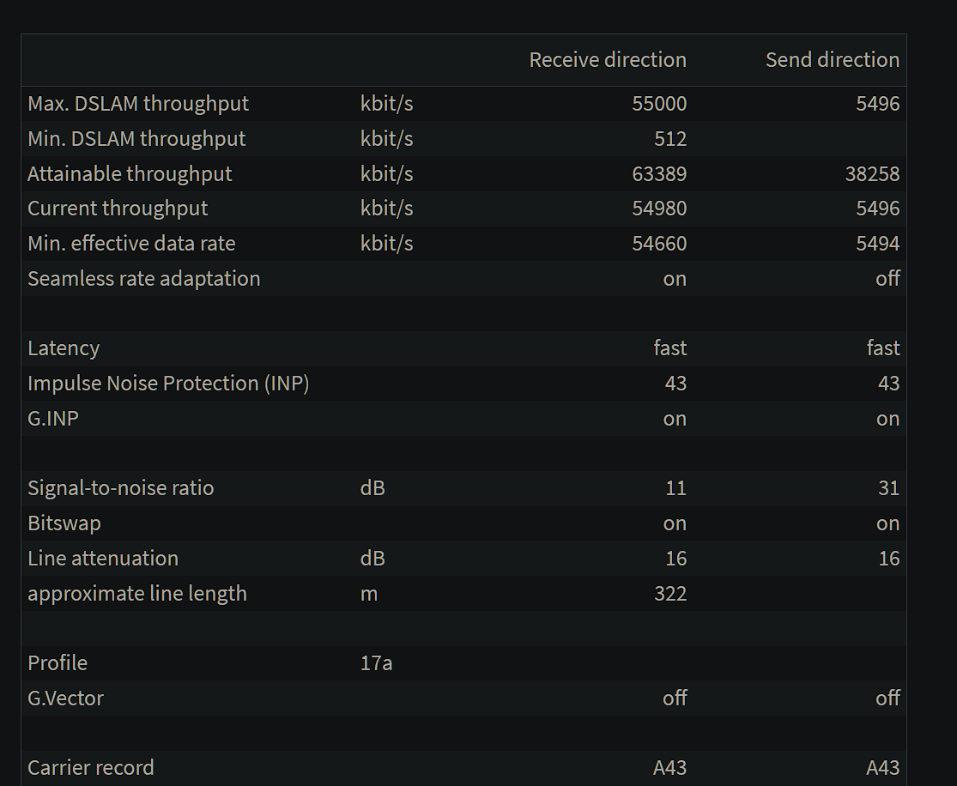Click Signal-to-noise ratio send value 31
957x786 pixels.
click(x=888, y=488)
